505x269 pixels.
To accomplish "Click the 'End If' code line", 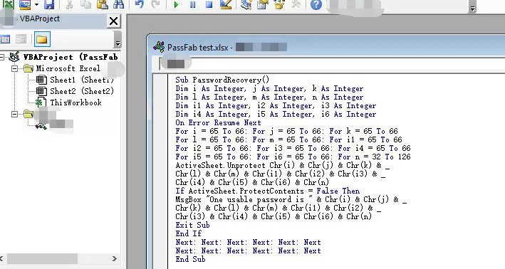I will (189, 233).
